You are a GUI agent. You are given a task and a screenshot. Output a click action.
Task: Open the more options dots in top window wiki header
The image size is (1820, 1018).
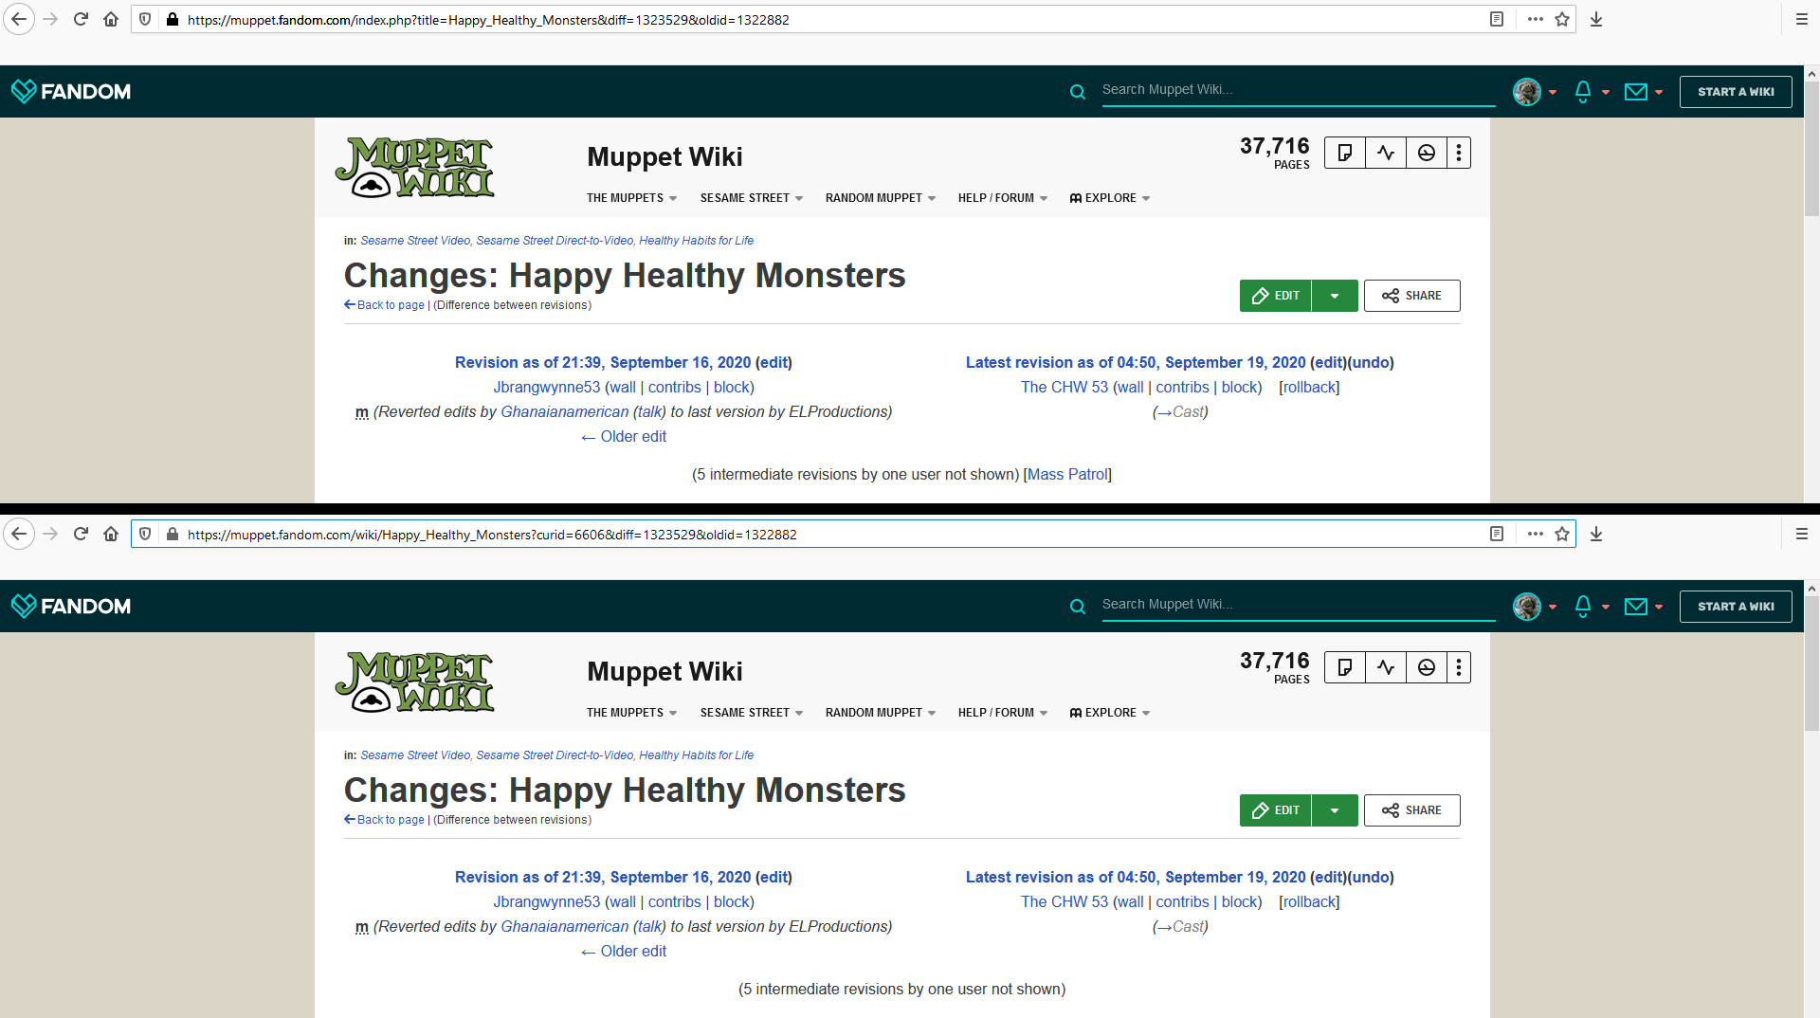pos(1459,153)
